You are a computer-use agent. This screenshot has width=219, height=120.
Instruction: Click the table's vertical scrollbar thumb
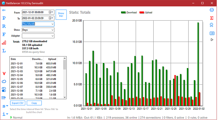(x=64, y=65)
